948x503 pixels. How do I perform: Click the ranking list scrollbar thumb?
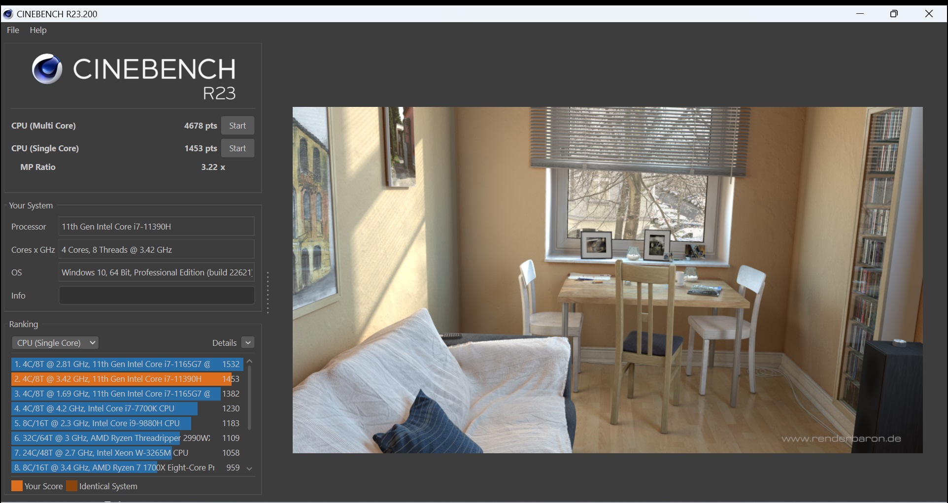coord(249,397)
